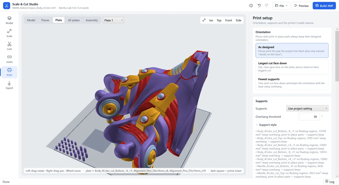The image size is (339, 185).
Task: Click the 'Orientation' section heading
Action: (263, 32)
